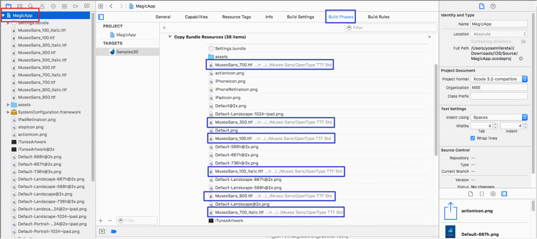Switch to the Capabilities tab
Screen dimensions: 537x239
[x=196, y=17]
